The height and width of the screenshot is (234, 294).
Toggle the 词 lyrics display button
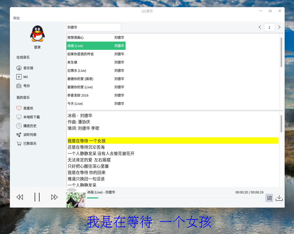(x=269, y=198)
